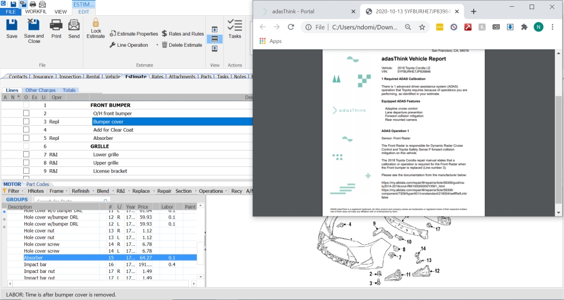Click the Chrome profile avatar N

(539, 27)
